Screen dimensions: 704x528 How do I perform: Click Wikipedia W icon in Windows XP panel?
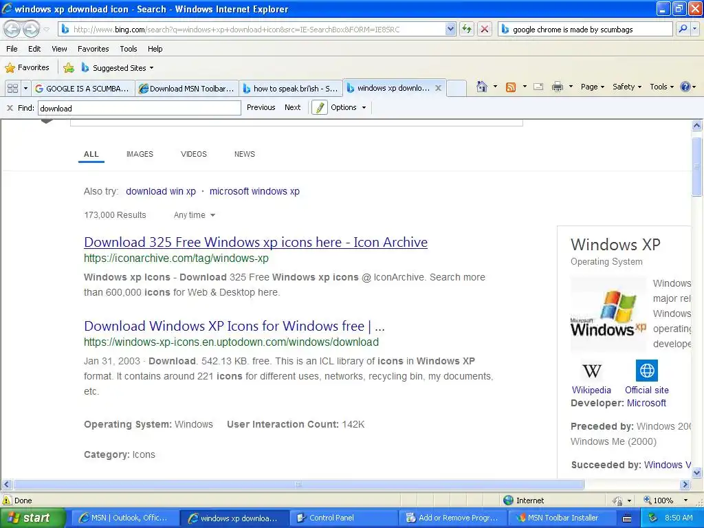tap(591, 371)
